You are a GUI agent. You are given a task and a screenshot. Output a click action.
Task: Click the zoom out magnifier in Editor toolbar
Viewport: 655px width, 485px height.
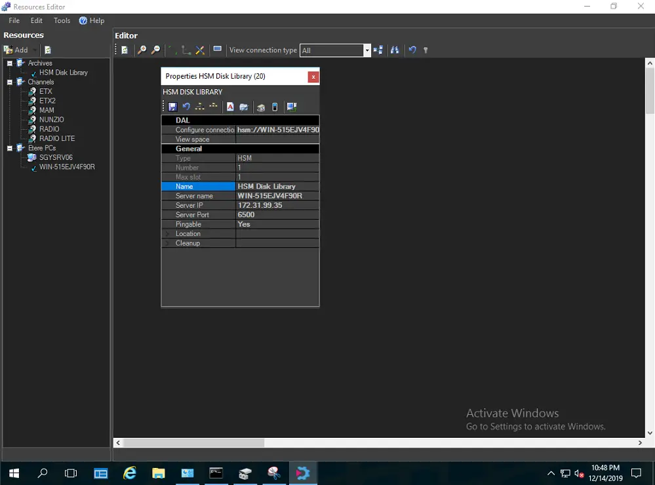pos(155,50)
